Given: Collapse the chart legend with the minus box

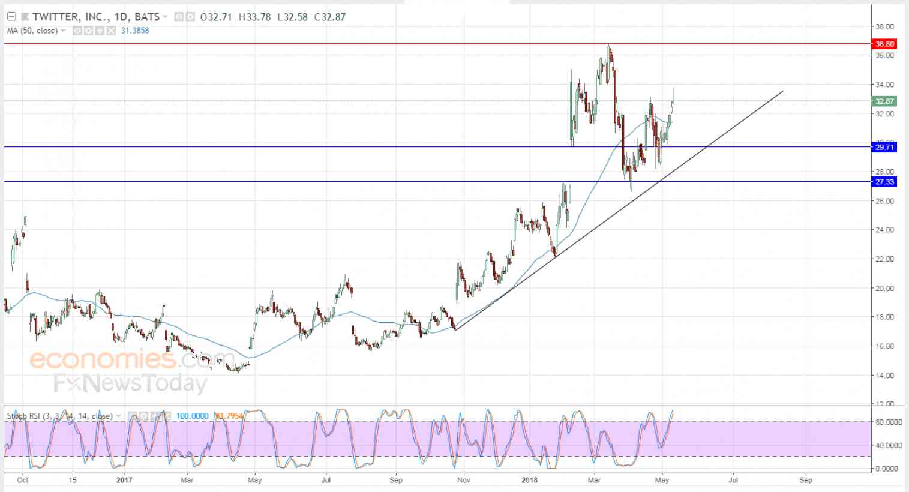Looking at the screenshot, I should coord(11,17).
